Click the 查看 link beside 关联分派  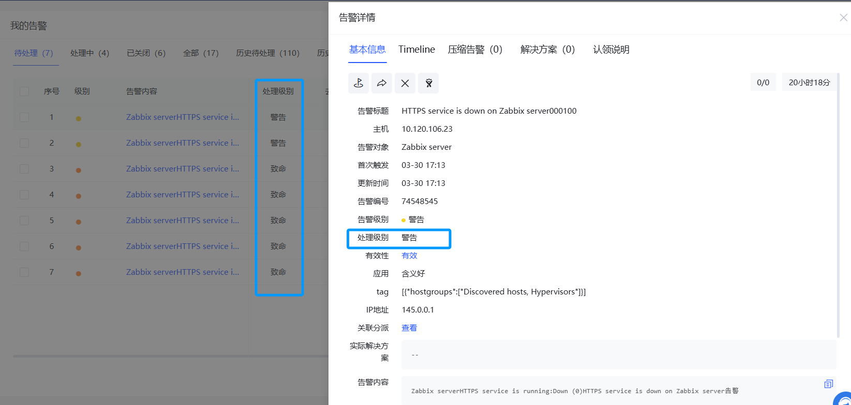(409, 328)
